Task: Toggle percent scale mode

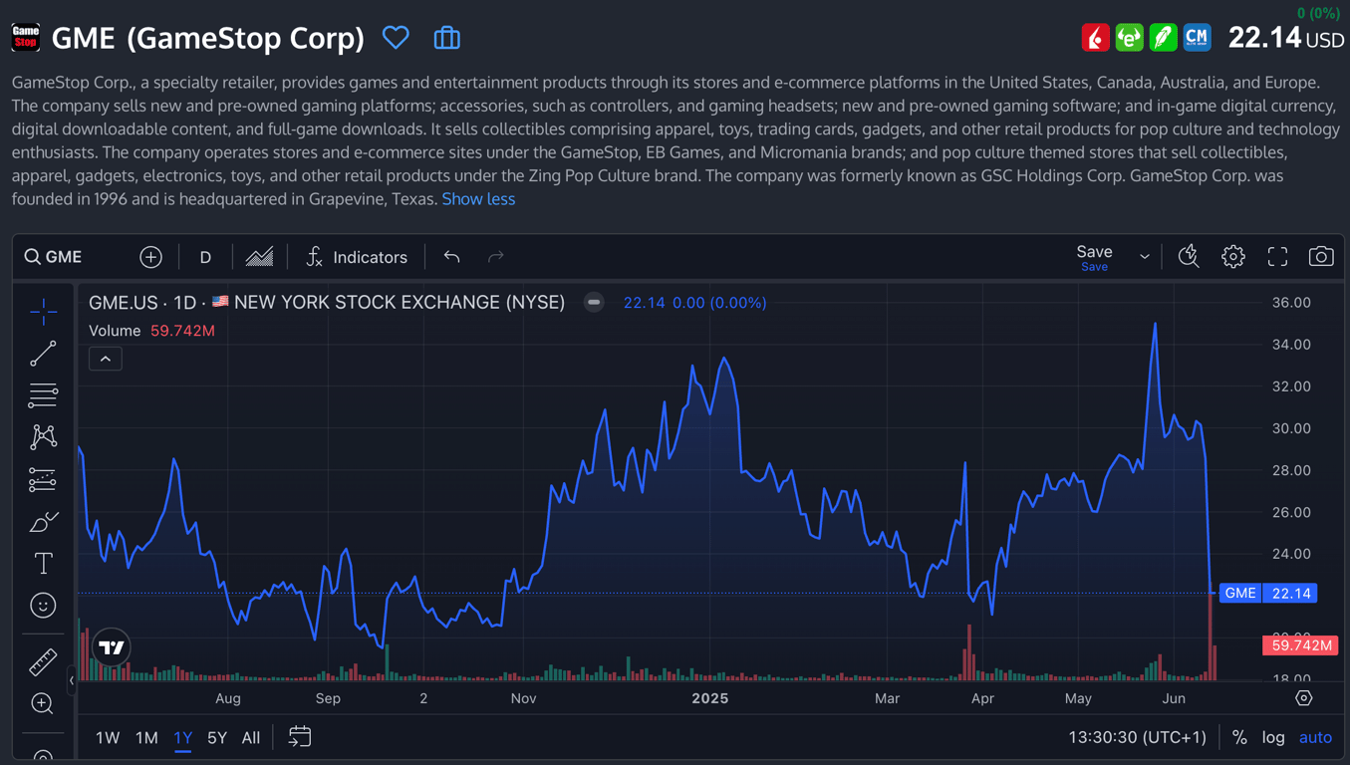Action: 1239,738
